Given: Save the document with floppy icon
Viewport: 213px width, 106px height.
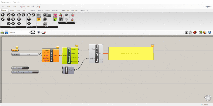Looking at the screenshot, I should click(6, 32).
